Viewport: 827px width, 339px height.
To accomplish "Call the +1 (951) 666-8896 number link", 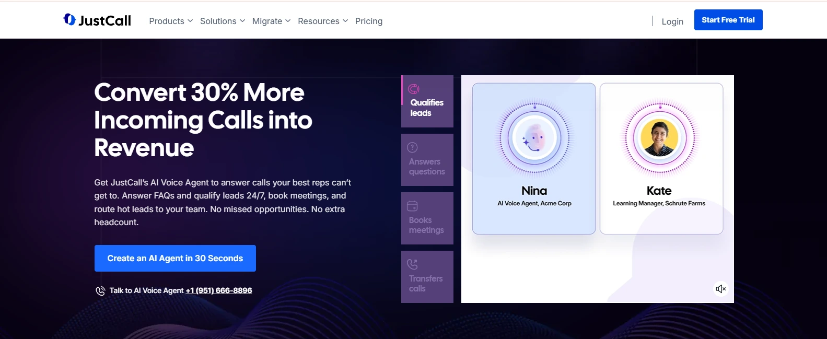I will tap(219, 290).
